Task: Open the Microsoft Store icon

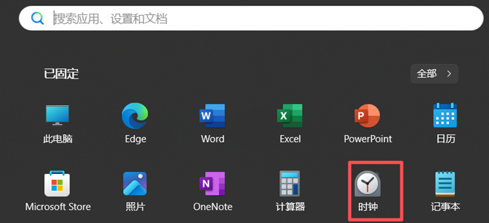Action: 57,183
